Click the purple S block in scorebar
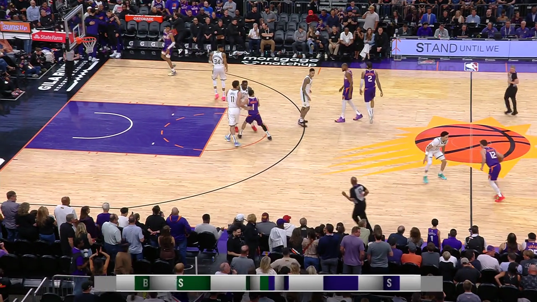 [391, 283]
